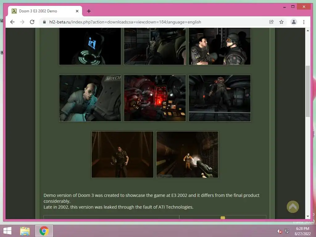Click the browser forward arrow
The width and height of the screenshot is (316, 237).
[x=22, y=22]
